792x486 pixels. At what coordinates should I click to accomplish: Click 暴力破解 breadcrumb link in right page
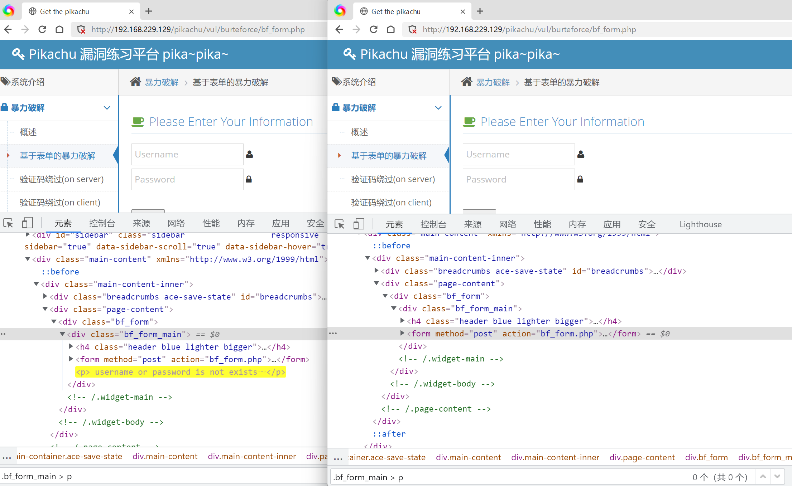click(x=493, y=82)
